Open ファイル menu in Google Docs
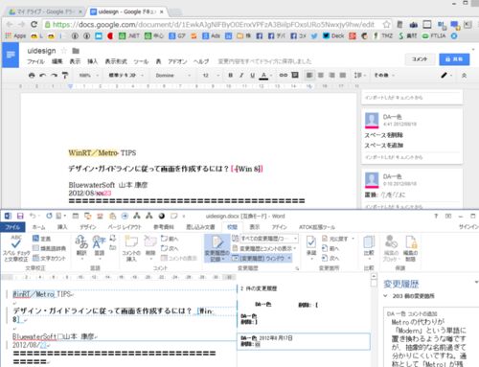 pos(35,61)
